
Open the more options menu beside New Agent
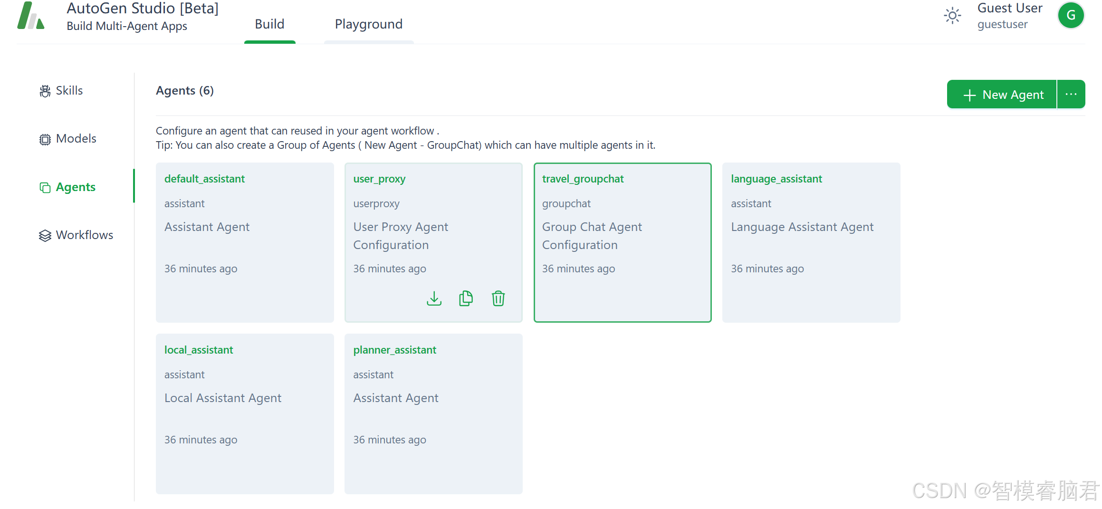1071,94
